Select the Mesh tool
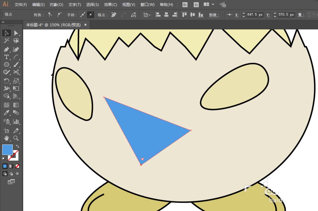 pyautogui.click(x=6, y=105)
